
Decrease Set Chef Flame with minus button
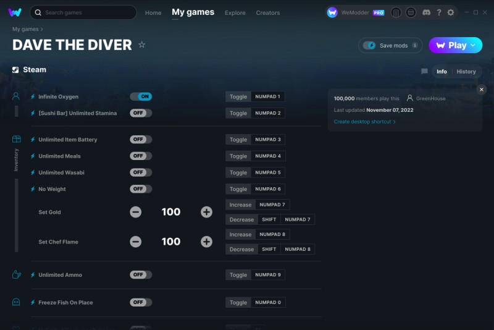[x=136, y=242]
